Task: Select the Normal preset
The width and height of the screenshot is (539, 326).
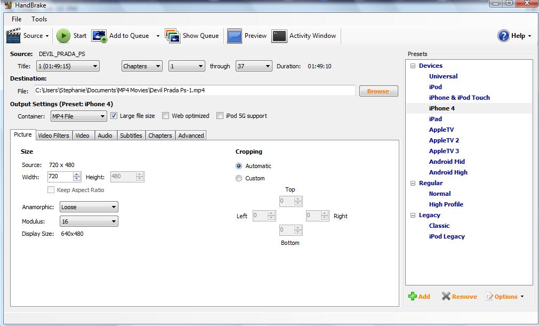Action: click(440, 194)
